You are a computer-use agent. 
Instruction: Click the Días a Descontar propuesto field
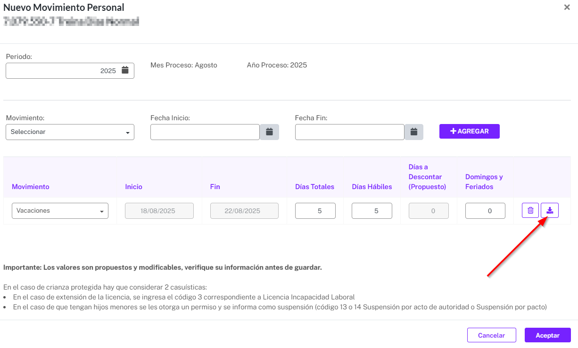pyautogui.click(x=429, y=211)
